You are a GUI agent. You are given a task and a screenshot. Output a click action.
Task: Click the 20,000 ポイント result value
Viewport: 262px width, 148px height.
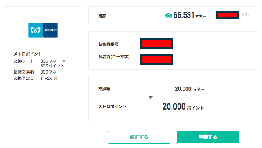[x=183, y=107]
